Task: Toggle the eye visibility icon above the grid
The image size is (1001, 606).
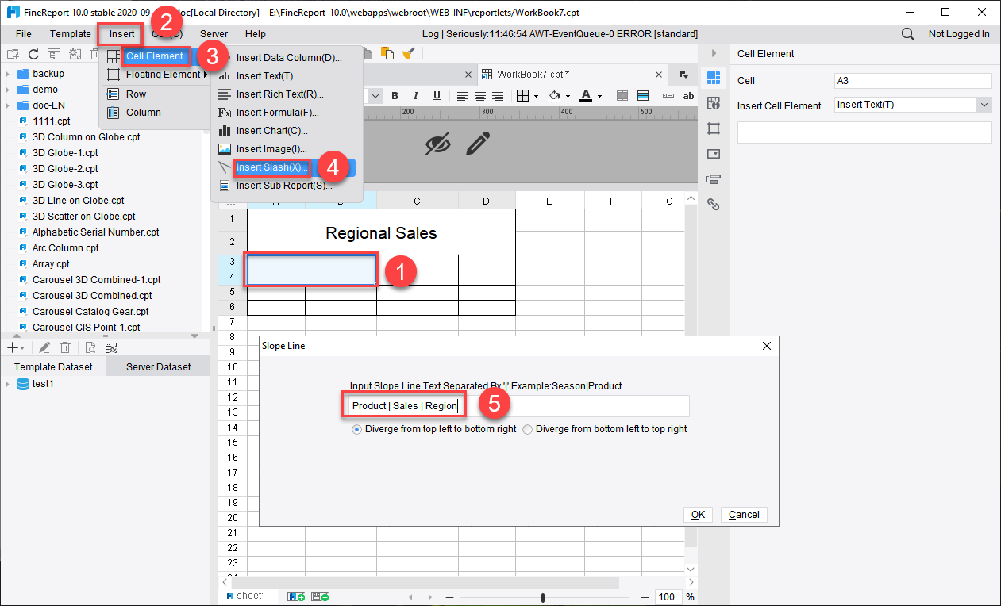Action: pyautogui.click(x=438, y=144)
